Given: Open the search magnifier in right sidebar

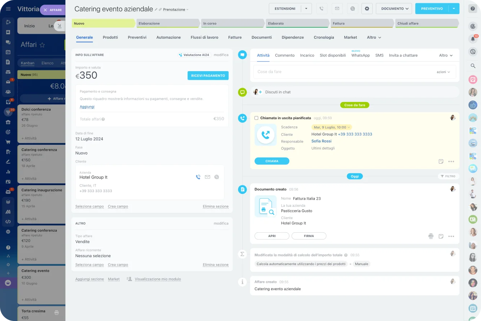Looking at the screenshot, I should click(x=473, y=66).
